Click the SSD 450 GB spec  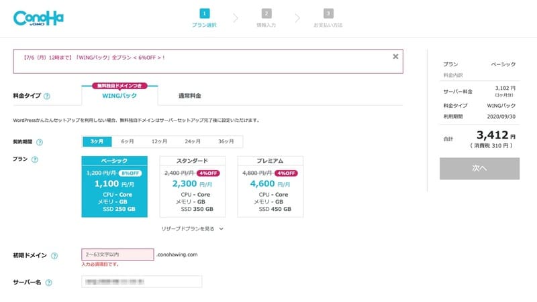click(275, 209)
